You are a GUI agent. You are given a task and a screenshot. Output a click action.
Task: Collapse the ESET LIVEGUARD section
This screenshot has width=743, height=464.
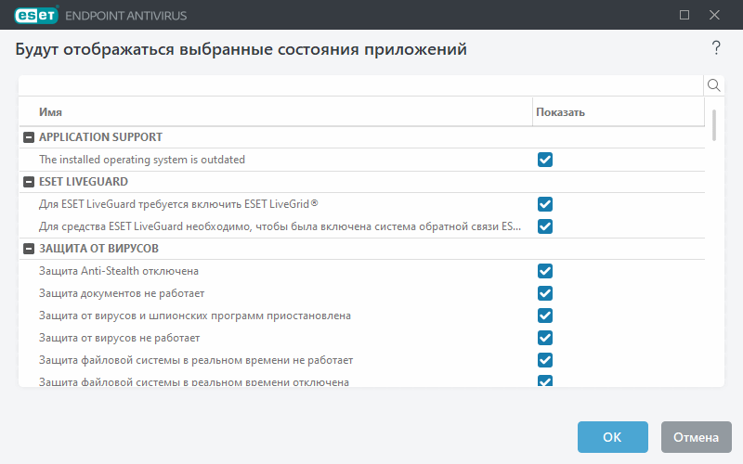29,182
